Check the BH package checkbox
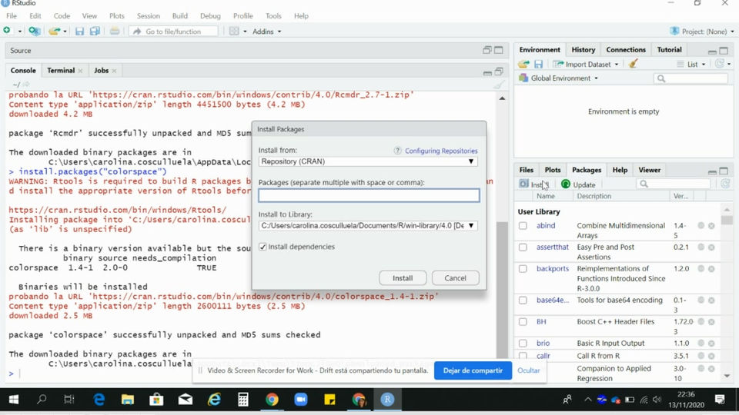 pyautogui.click(x=523, y=322)
